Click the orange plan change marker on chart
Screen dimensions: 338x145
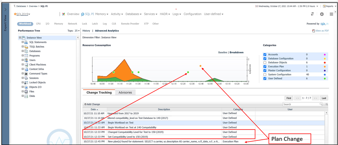(200, 66)
